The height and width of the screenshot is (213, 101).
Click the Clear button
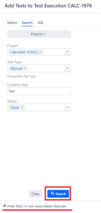36,194
